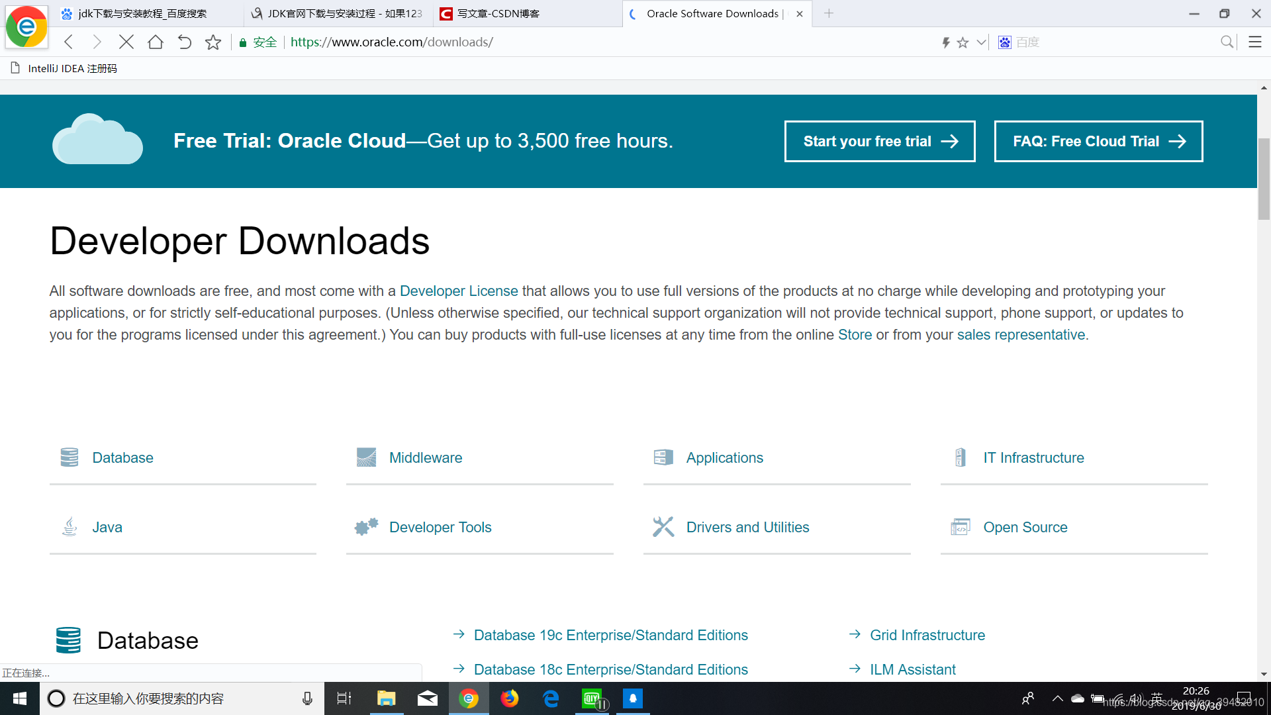Viewport: 1271px width, 715px height.
Task: Switch to JDK官网下载与安装过程 tab
Action: 338,13
